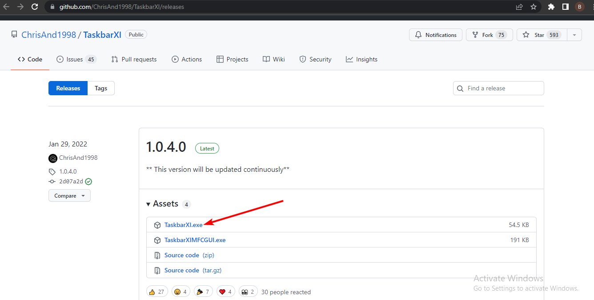Click the Security shield icon

tap(303, 59)
